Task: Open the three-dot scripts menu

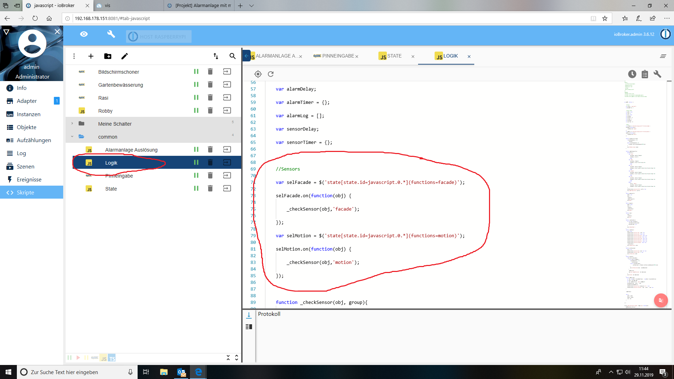Action: pyautogui.click(x=74, y=56)
